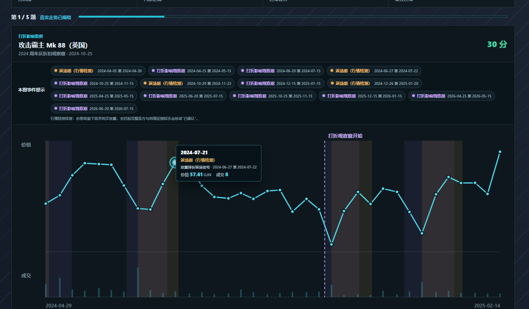Image resolution: width=529 pixels, height=309 pixels.
Task: Select the 打折影响观察期 chip 2024-10-25 至 2024-11-15
Action: click(x=94, y=83)
